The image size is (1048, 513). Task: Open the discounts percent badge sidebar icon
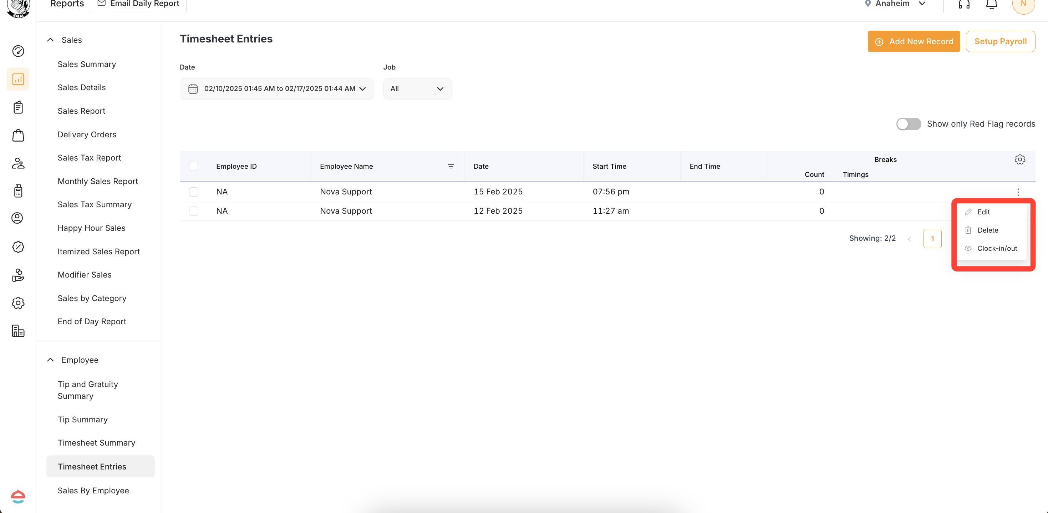(18, 247)
